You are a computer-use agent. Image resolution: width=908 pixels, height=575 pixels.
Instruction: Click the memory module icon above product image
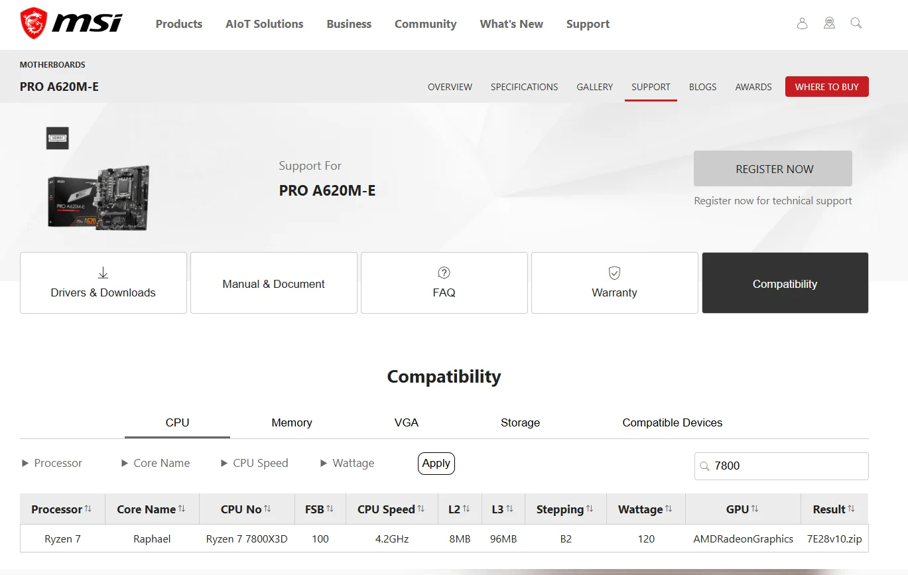pyautogui.click(x=58, y=138)
